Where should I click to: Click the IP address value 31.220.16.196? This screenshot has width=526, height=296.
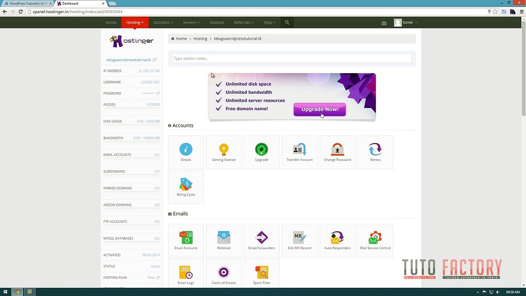[x=149, y=71]
